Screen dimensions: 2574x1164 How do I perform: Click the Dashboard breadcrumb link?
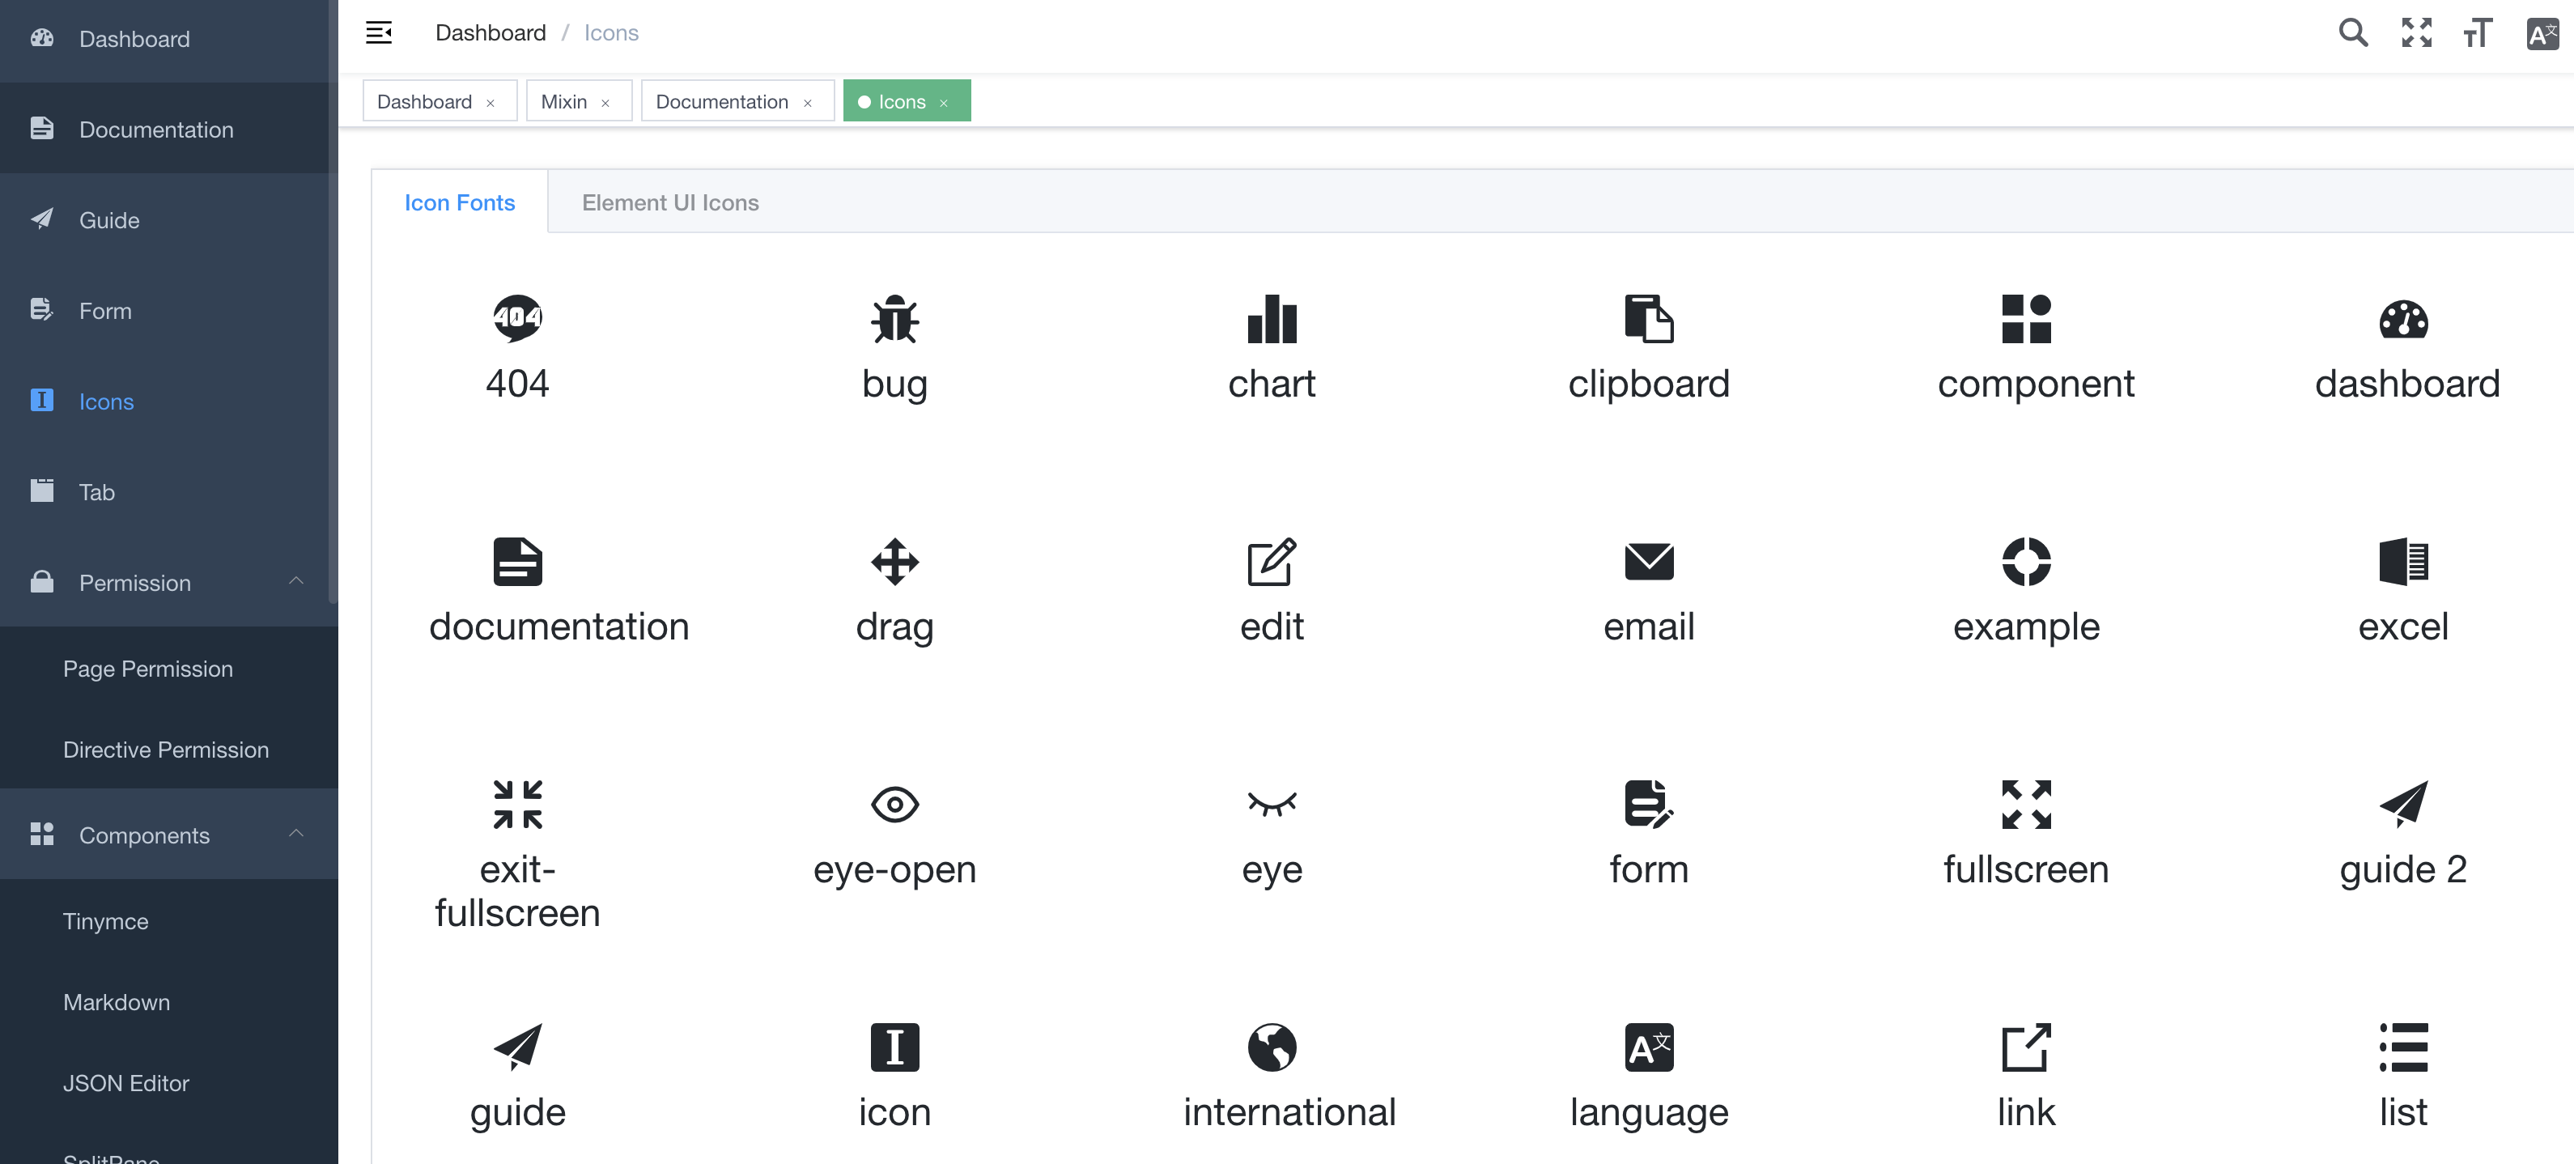coord(490,32)
